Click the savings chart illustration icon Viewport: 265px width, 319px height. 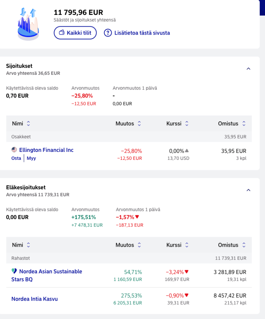pyautogui.click(x=28, y=24)
